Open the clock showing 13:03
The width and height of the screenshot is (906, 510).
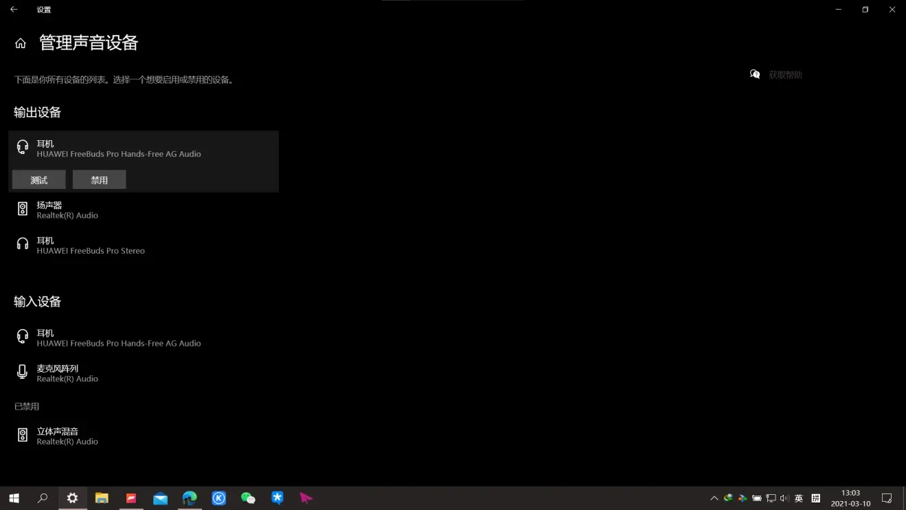pos(851,498)
